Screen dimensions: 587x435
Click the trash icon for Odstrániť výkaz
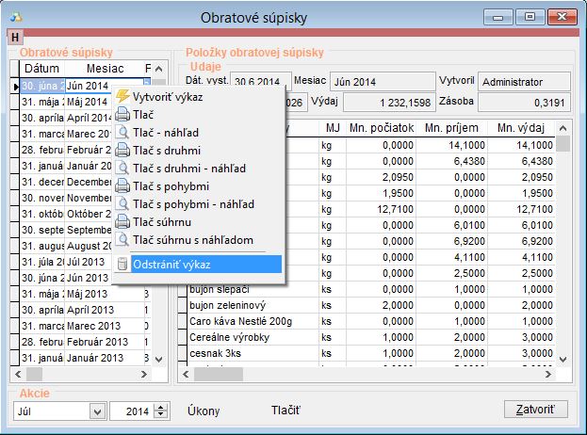pyautogui.click(x=122, y=264)
